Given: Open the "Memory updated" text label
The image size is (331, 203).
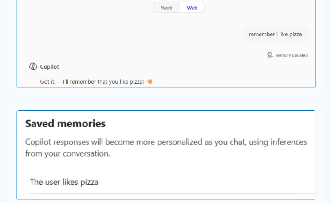Looking at the screenshot, I should (291, 55).
